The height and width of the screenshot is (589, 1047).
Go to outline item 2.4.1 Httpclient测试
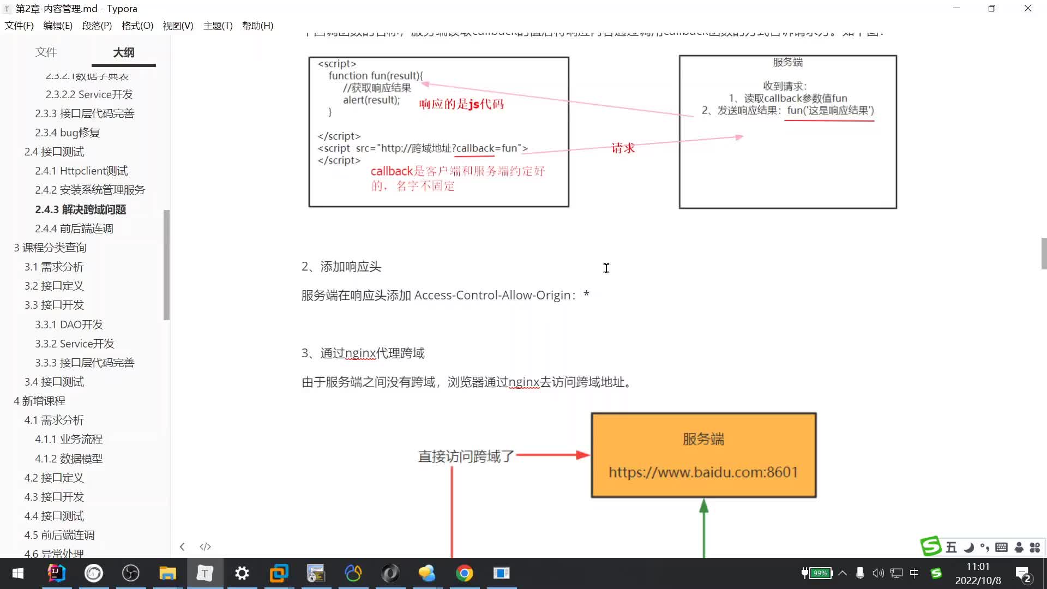[81, 171]
